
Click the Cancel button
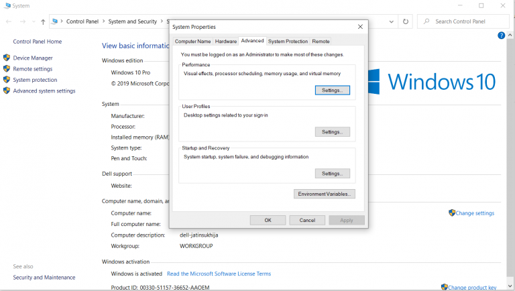307,221
